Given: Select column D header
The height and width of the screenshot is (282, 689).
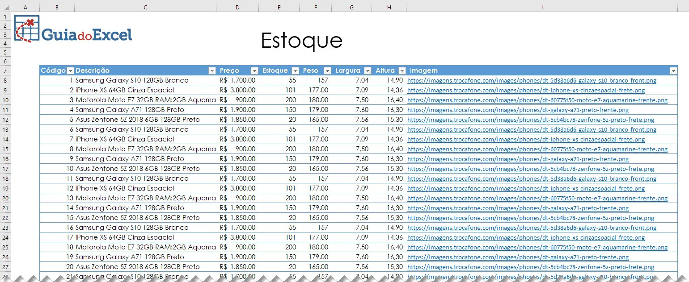Looking at the screenshot, I should coord(237,8).
